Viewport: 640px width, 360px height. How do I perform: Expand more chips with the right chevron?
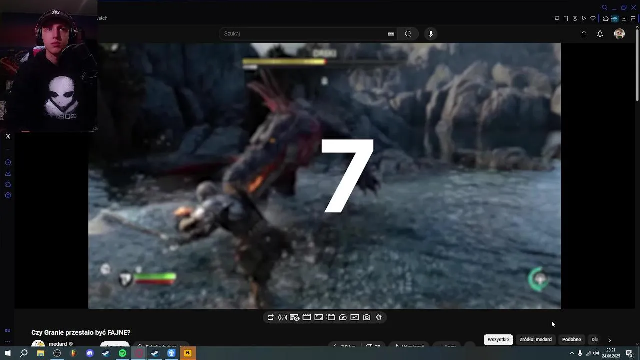point(609,340)
